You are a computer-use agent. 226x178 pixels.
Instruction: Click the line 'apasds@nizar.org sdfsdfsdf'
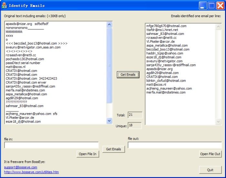tap(27, 24)
